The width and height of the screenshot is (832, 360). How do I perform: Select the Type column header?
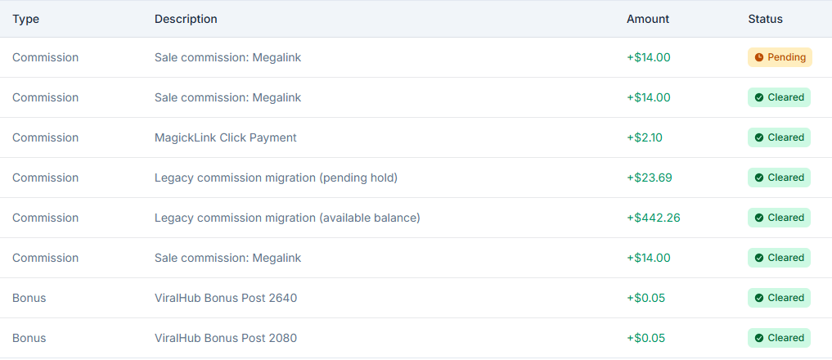[26, 19]
